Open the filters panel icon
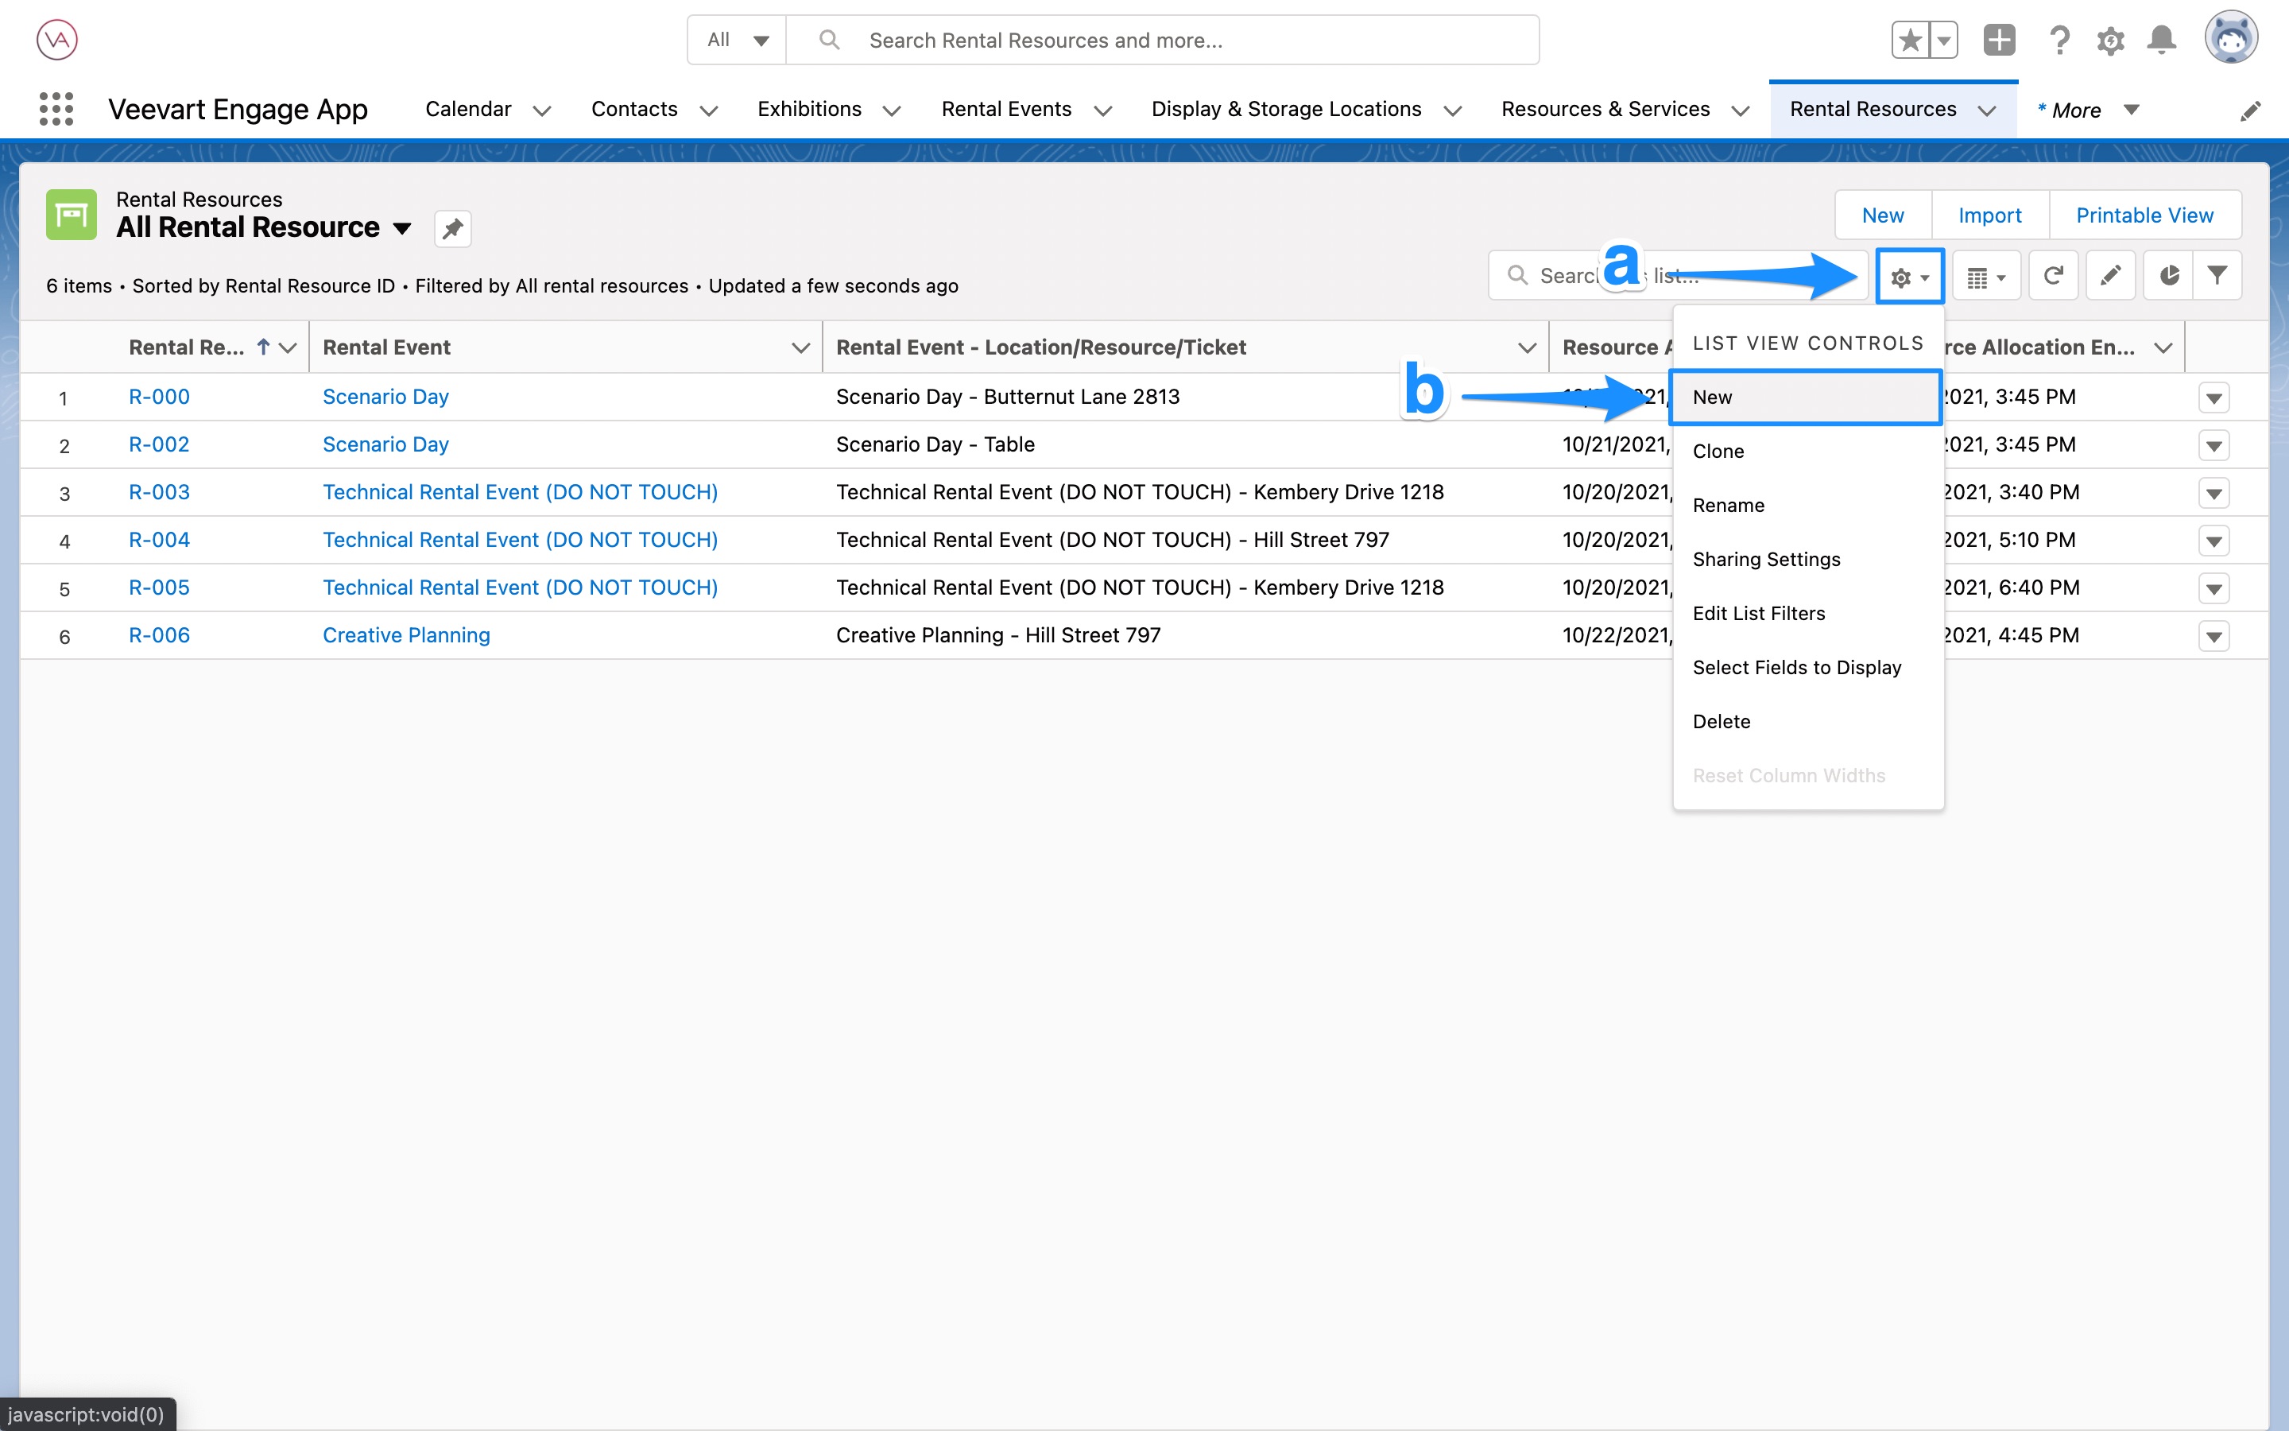The image size is (2289, 1431). [x=2217, y=275]
